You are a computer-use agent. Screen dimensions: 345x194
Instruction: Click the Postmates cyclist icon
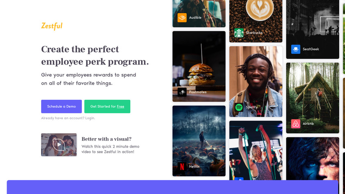click(182, 92)
